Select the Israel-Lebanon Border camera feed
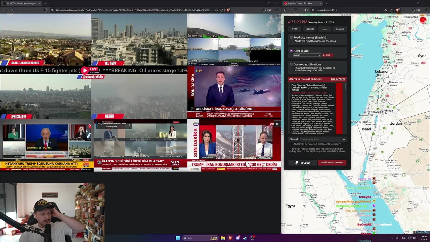Viewport: 430px width, 242px height. pyautogui.click(x=45, y=40)
